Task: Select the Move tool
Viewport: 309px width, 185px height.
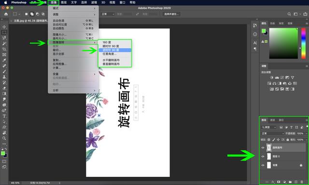Action: 4,27
